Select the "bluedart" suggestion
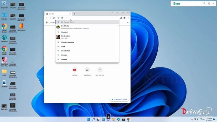This screenshot has height=122, width=217. 87,32
